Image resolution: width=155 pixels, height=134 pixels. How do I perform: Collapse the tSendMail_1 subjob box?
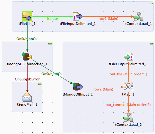coord(40,84)
